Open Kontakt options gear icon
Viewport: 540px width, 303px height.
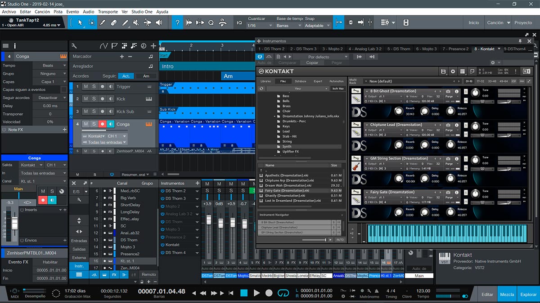tap(453, 71)
